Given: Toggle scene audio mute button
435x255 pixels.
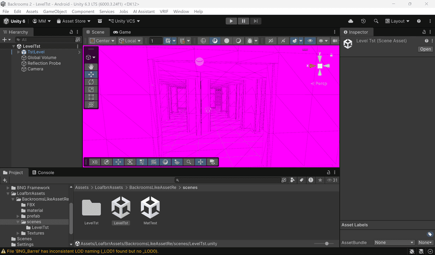Looking at the screenshot, I should tap(283, 41).
